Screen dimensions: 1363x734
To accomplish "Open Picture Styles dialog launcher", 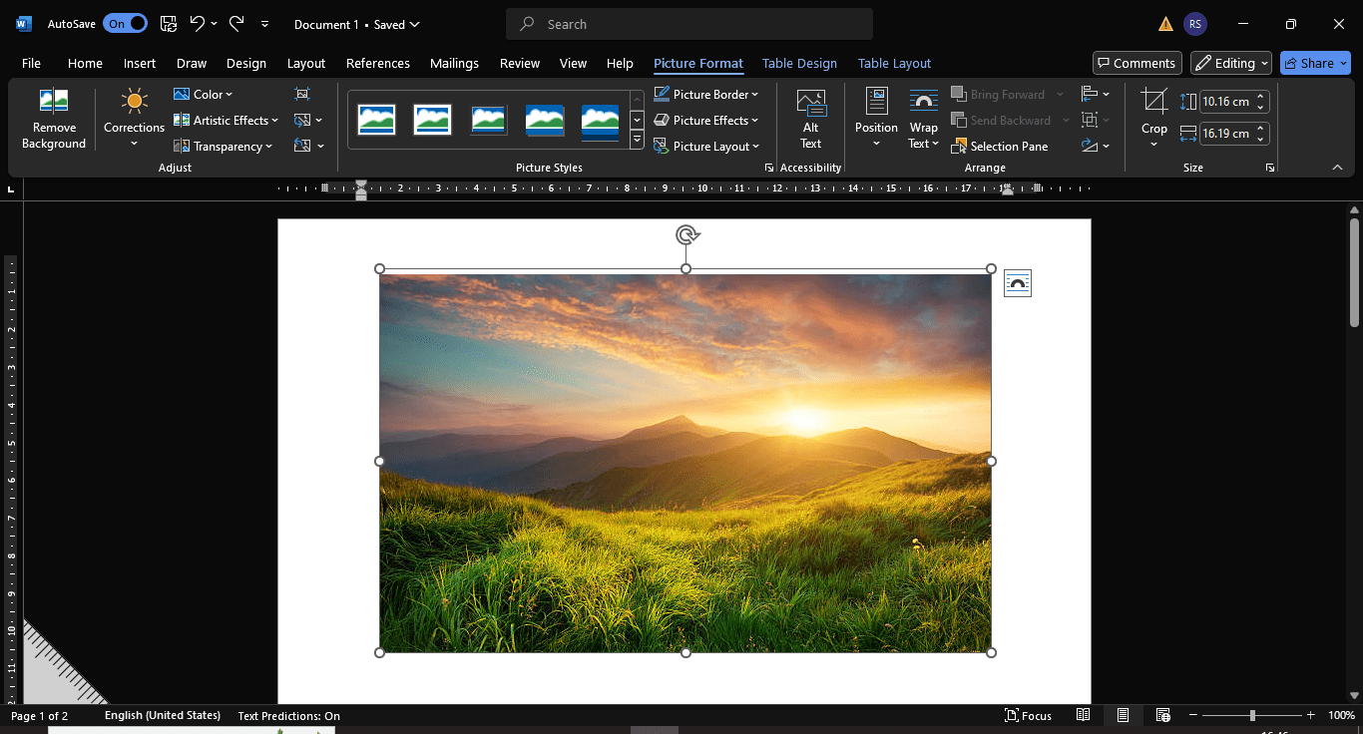I will pyautogui.click(x=768, y=168).
